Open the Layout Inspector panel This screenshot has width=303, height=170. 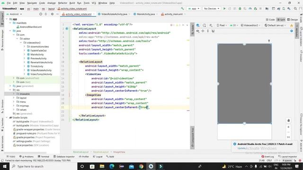[287, 156]
